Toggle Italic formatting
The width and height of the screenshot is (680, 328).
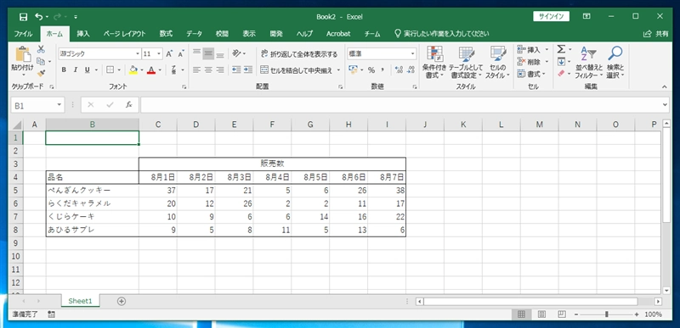point(76,69)
